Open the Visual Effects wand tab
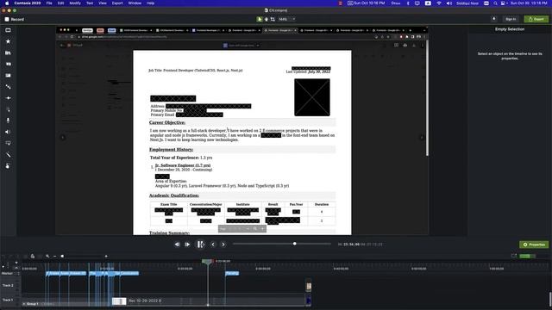 [8, 154]
